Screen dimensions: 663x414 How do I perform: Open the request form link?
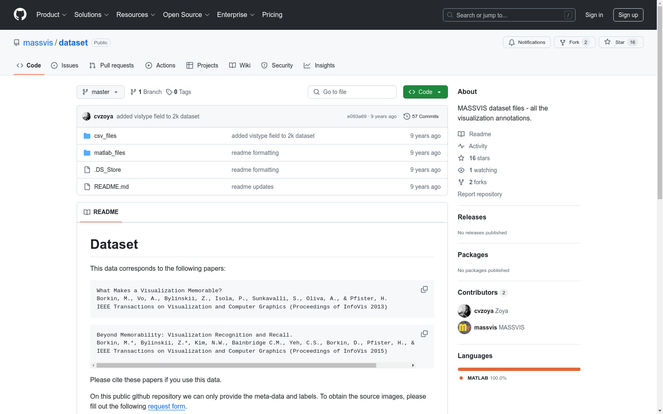pyautogui.click(x=167, y=406)
